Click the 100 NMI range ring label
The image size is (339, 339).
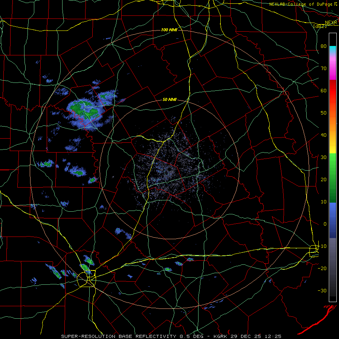169,30
